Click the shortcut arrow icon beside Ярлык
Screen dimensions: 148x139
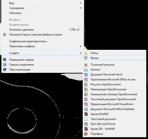pyautogui.click(x=86, y=58)
